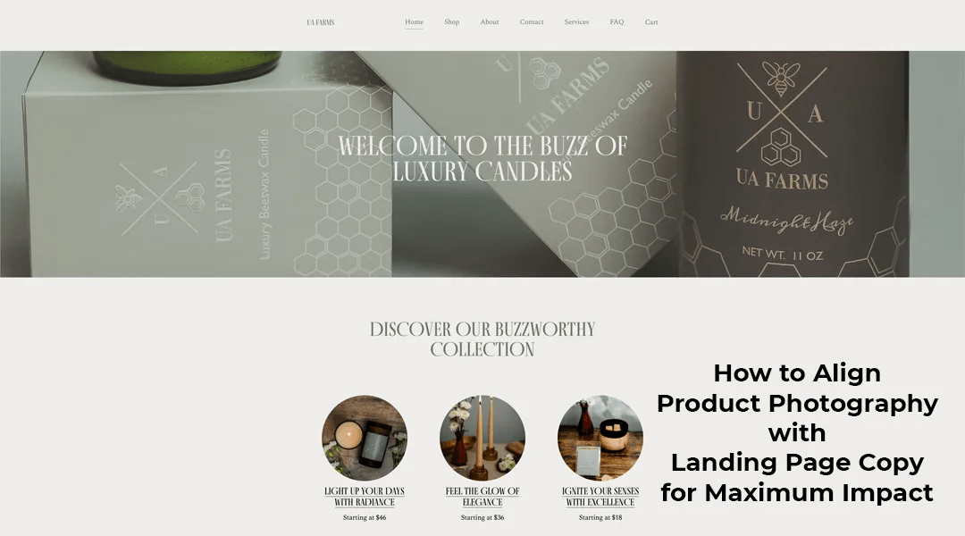Click the Starting at $36 price text
Viewport: 965px width, 536px height.
482,517
